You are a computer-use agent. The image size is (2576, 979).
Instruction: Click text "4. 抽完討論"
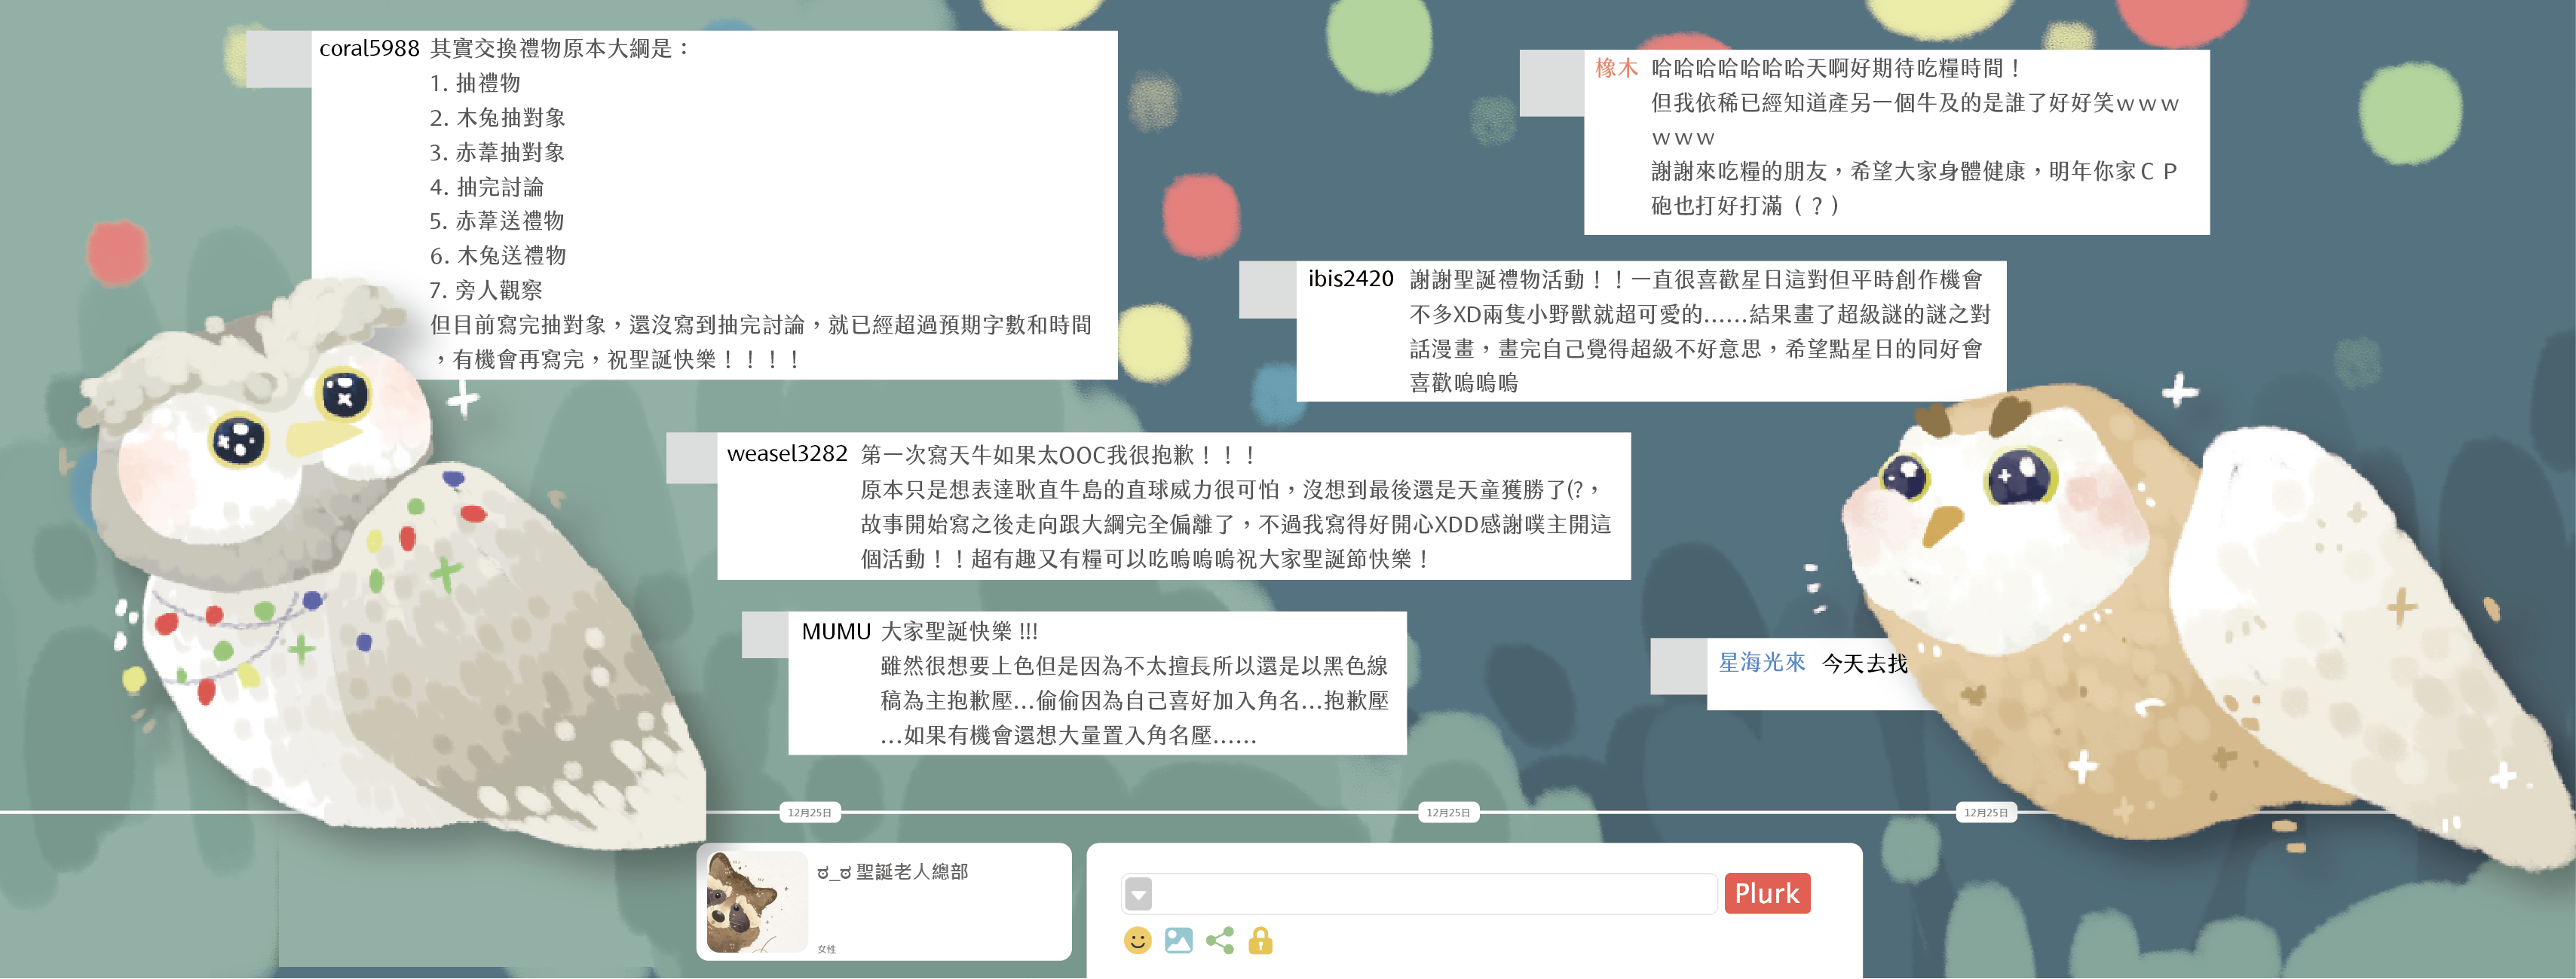[x=487, y=187]
